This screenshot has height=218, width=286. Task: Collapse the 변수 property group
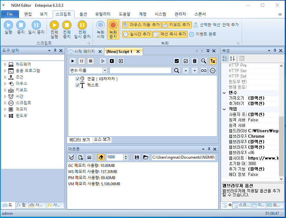click(x=224, y=93)
